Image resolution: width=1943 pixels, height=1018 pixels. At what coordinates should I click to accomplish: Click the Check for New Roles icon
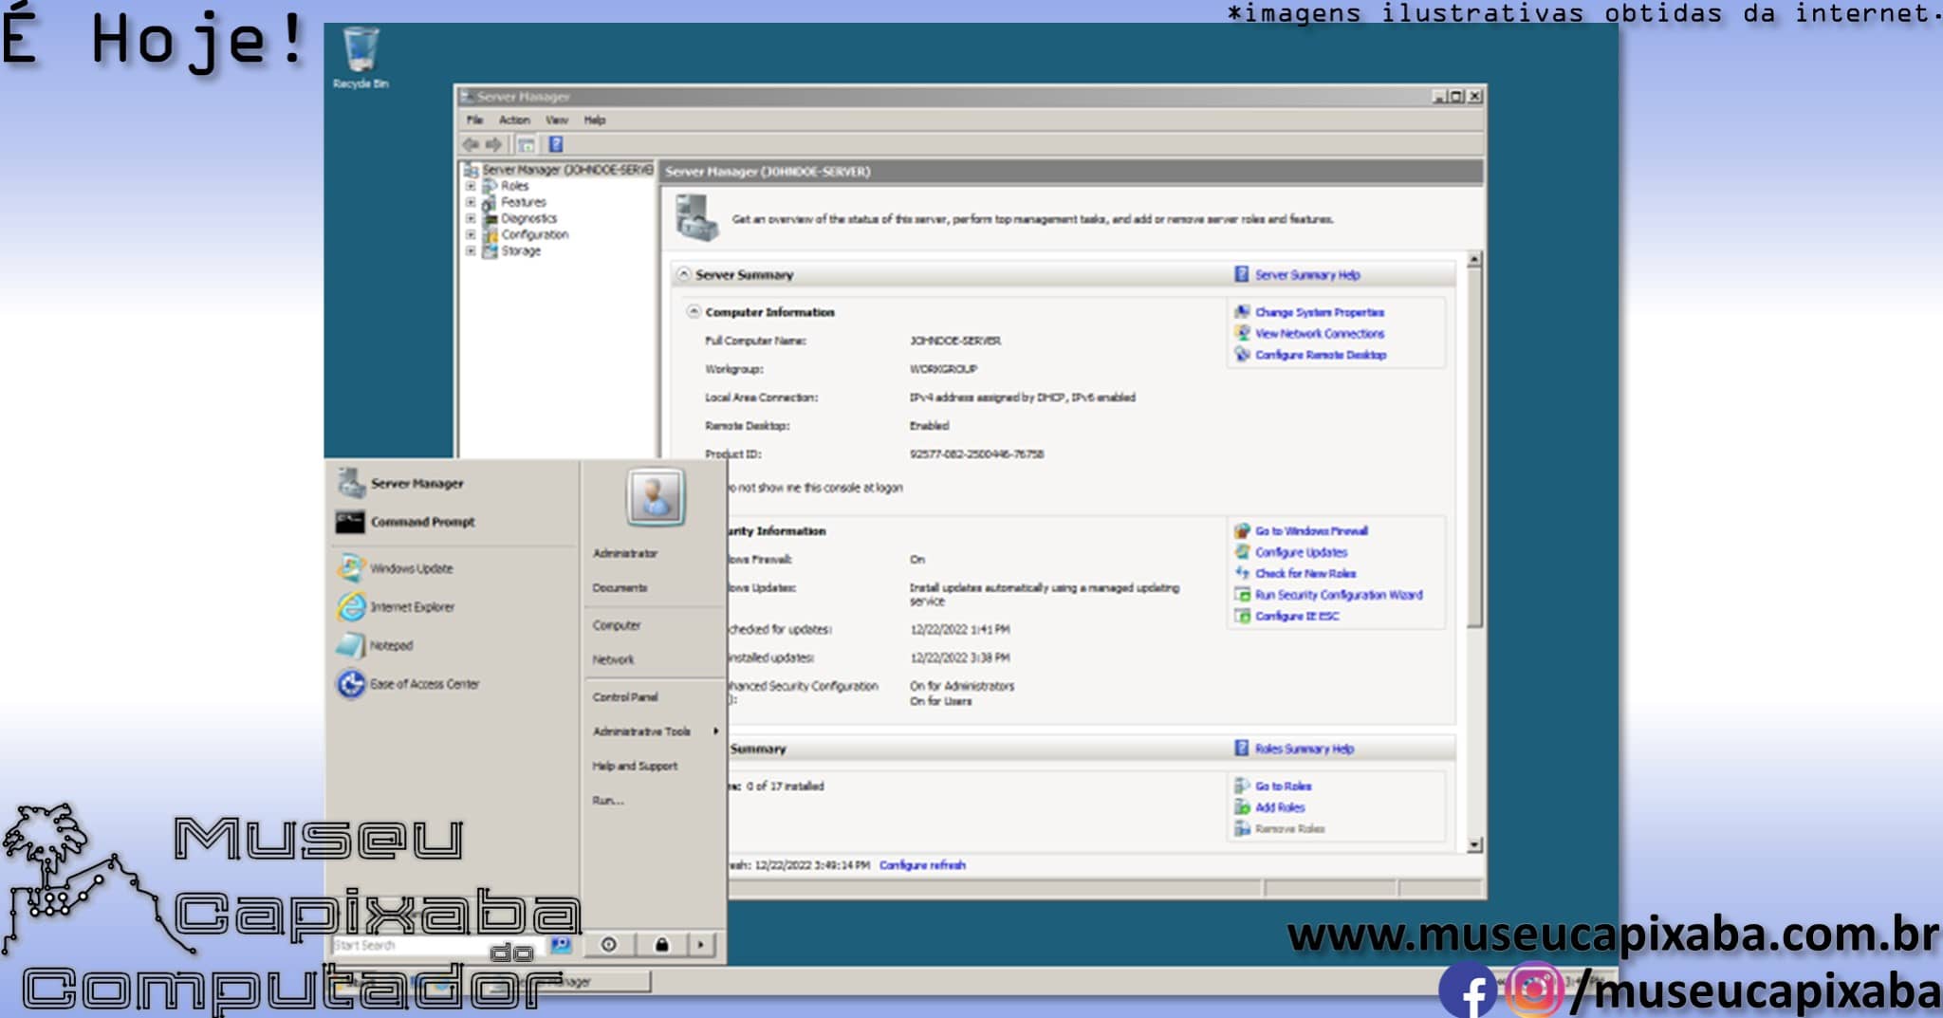pyautogui.click(x=1241, y=573)
